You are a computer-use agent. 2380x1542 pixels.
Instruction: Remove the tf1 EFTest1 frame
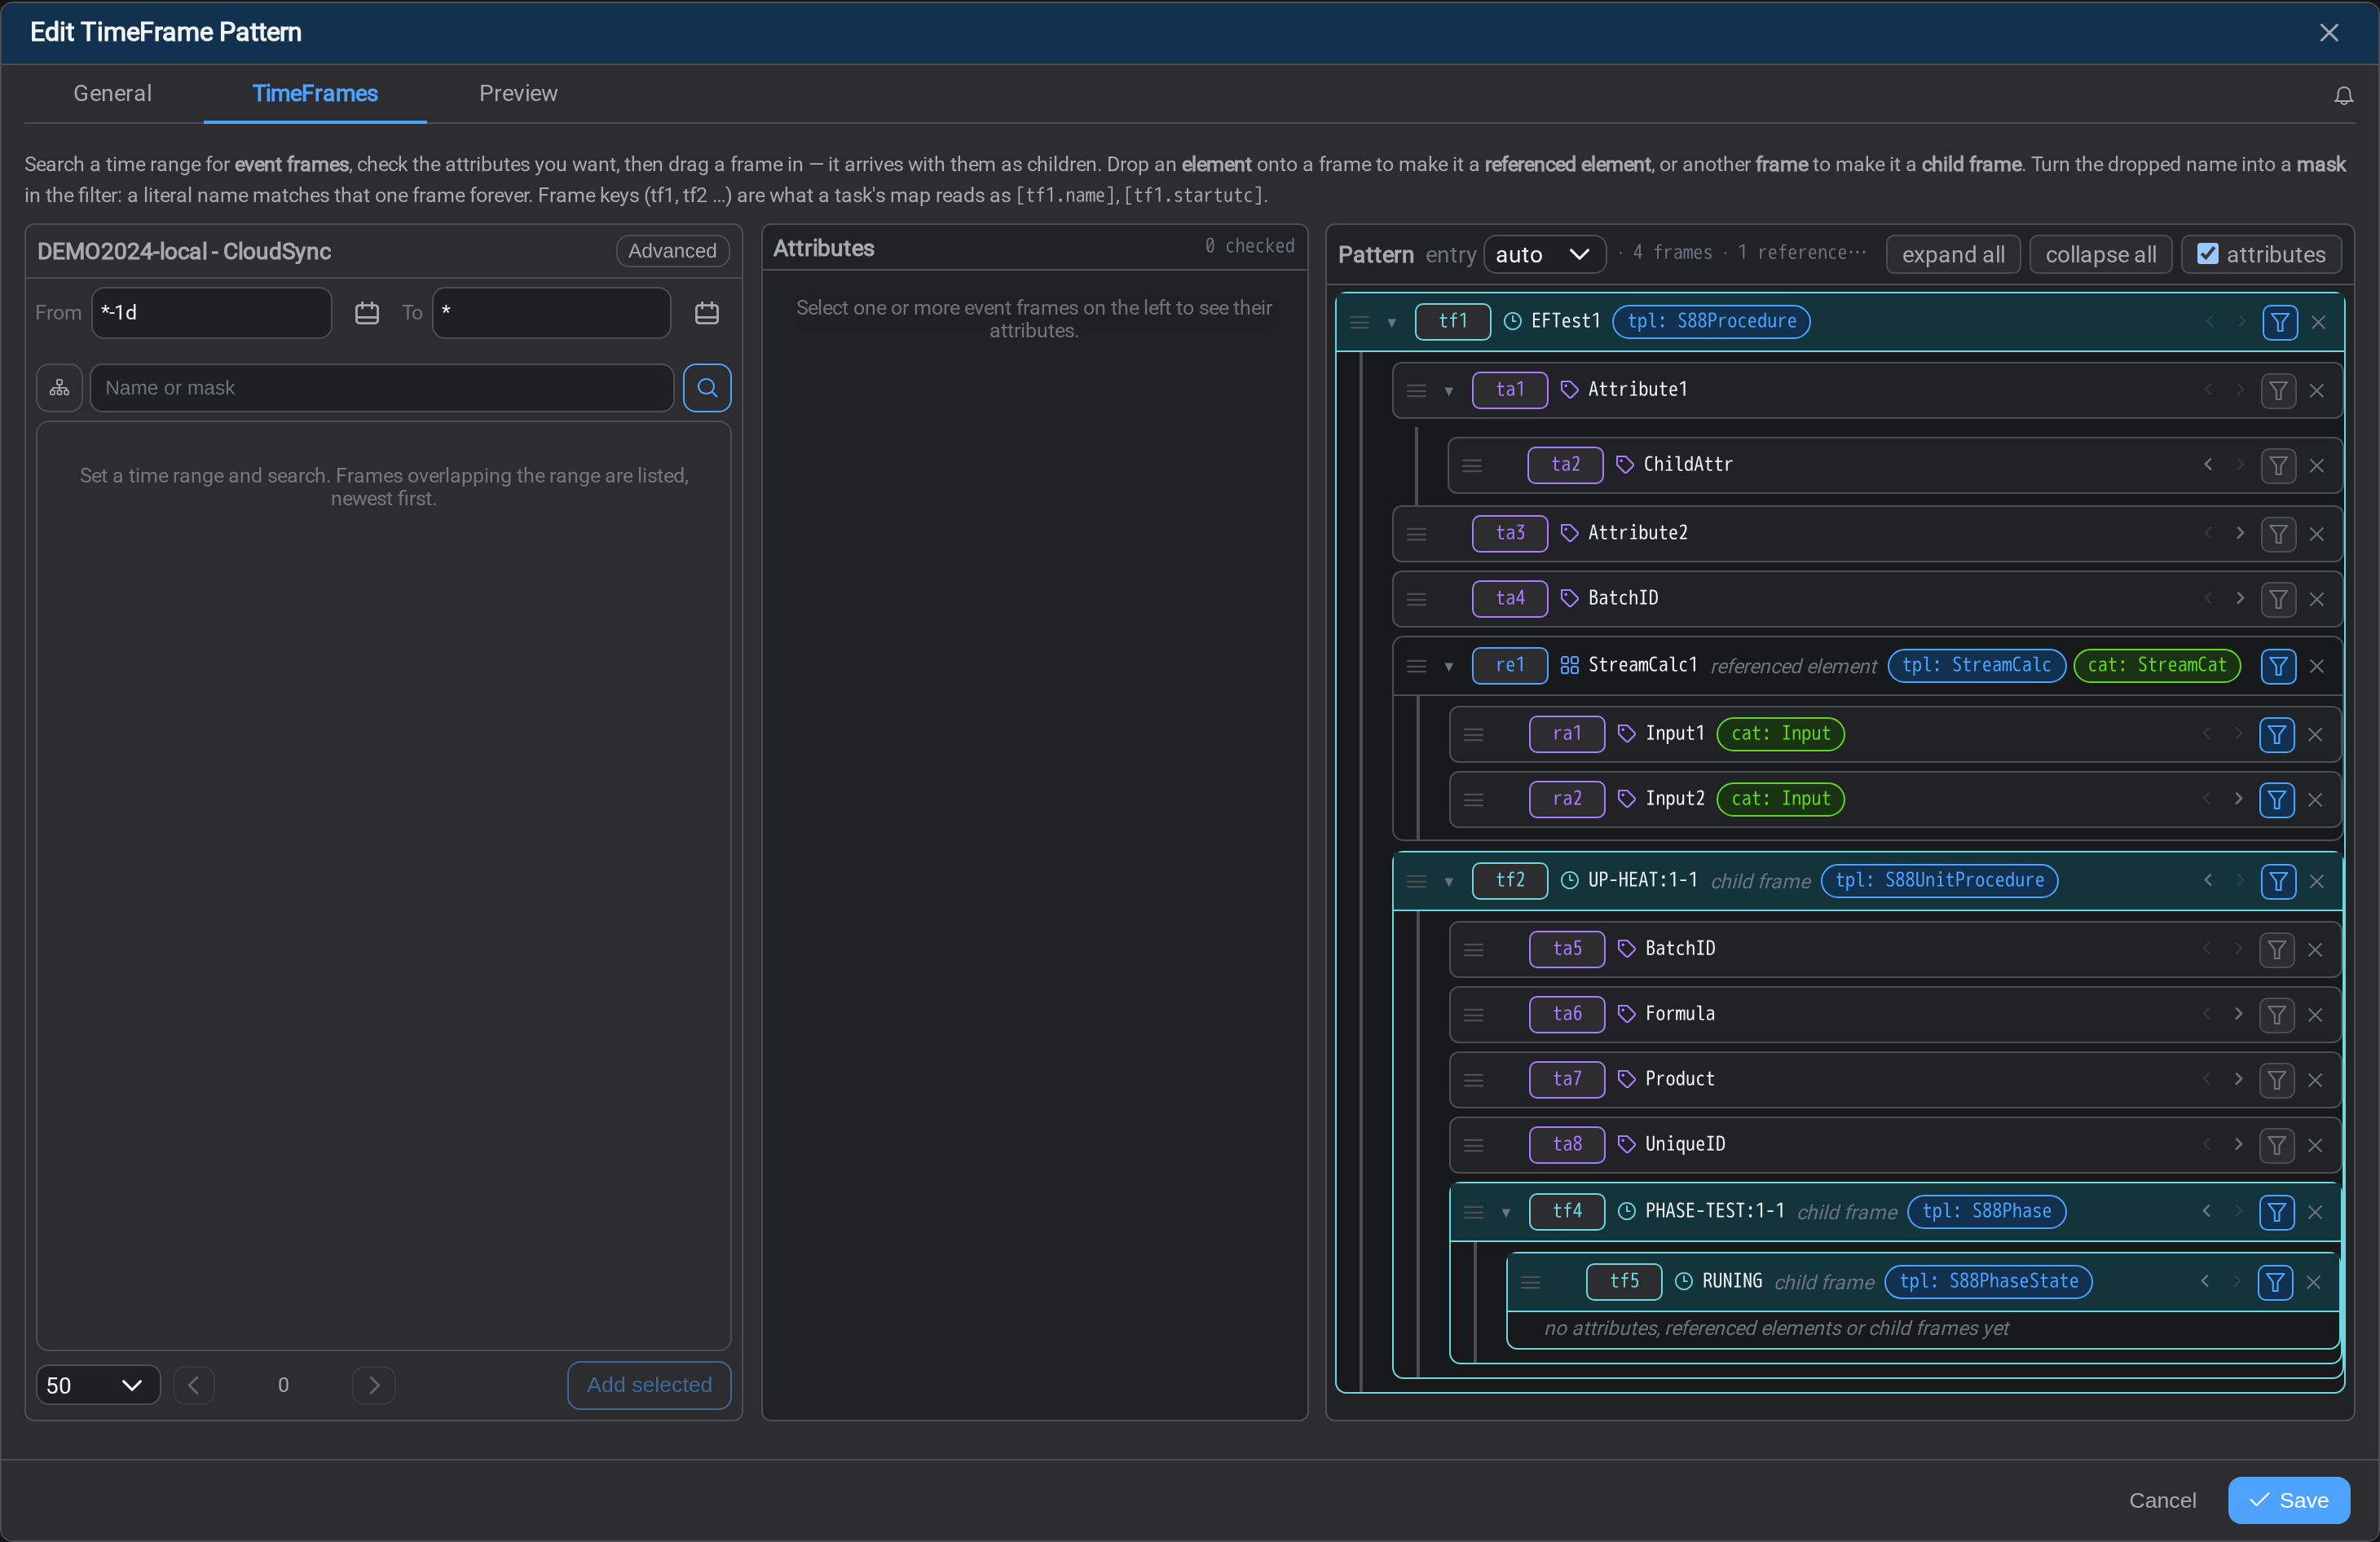click(x=2319, y=322)
